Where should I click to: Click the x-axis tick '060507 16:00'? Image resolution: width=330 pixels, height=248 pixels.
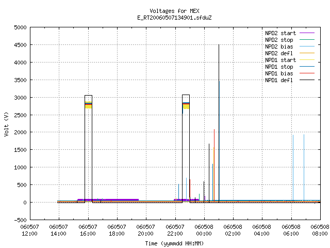click(88, 230)
